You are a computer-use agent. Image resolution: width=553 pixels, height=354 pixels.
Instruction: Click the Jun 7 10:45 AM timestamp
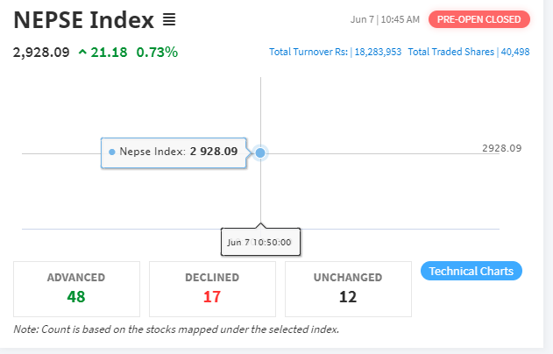tap(385, 19)
